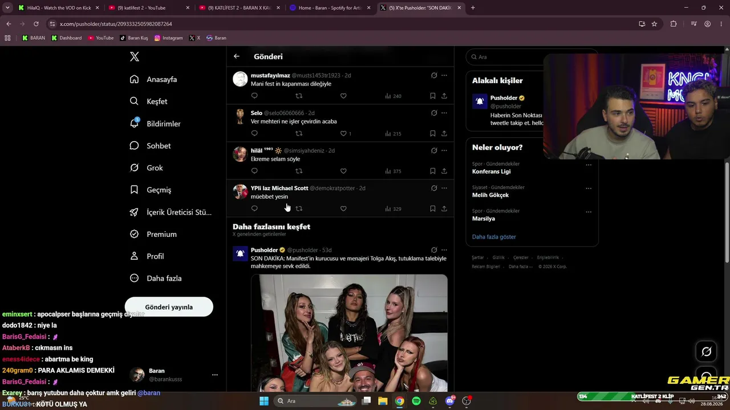The height and width of the screenshot is (410, 730).
Task: Like YPli laz Michael Scott's comment
Action: tap(343, 208)
